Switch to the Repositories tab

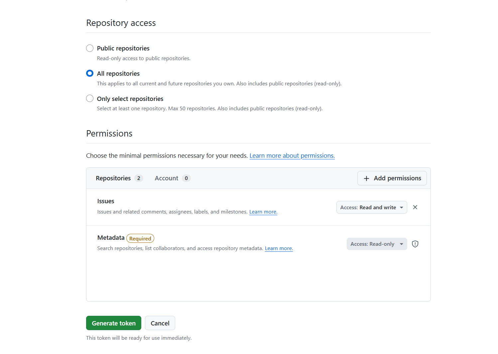119,178
